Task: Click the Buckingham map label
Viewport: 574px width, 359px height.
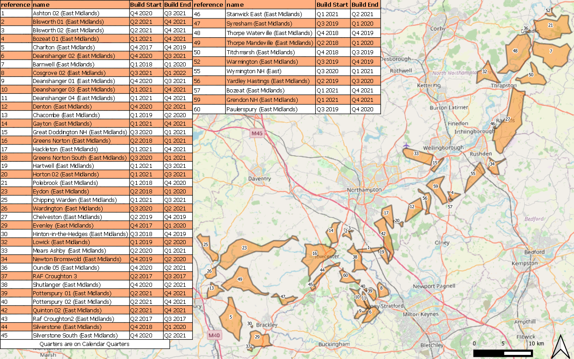Action: (x=334, y=344)
